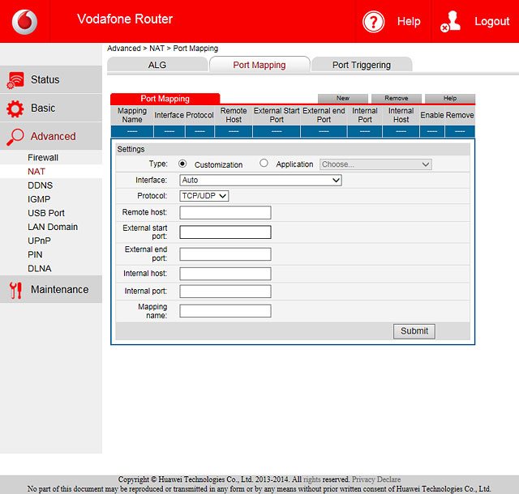Viewport: 519px width, 494px height.
Task: Switch to the Port Triggering tab
Action: click(361, 65)
